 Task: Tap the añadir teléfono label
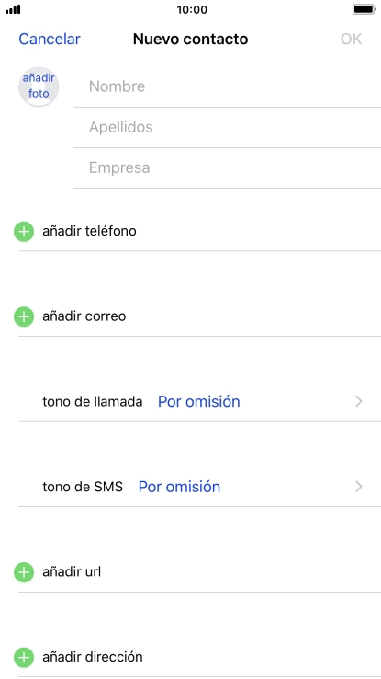89,231
